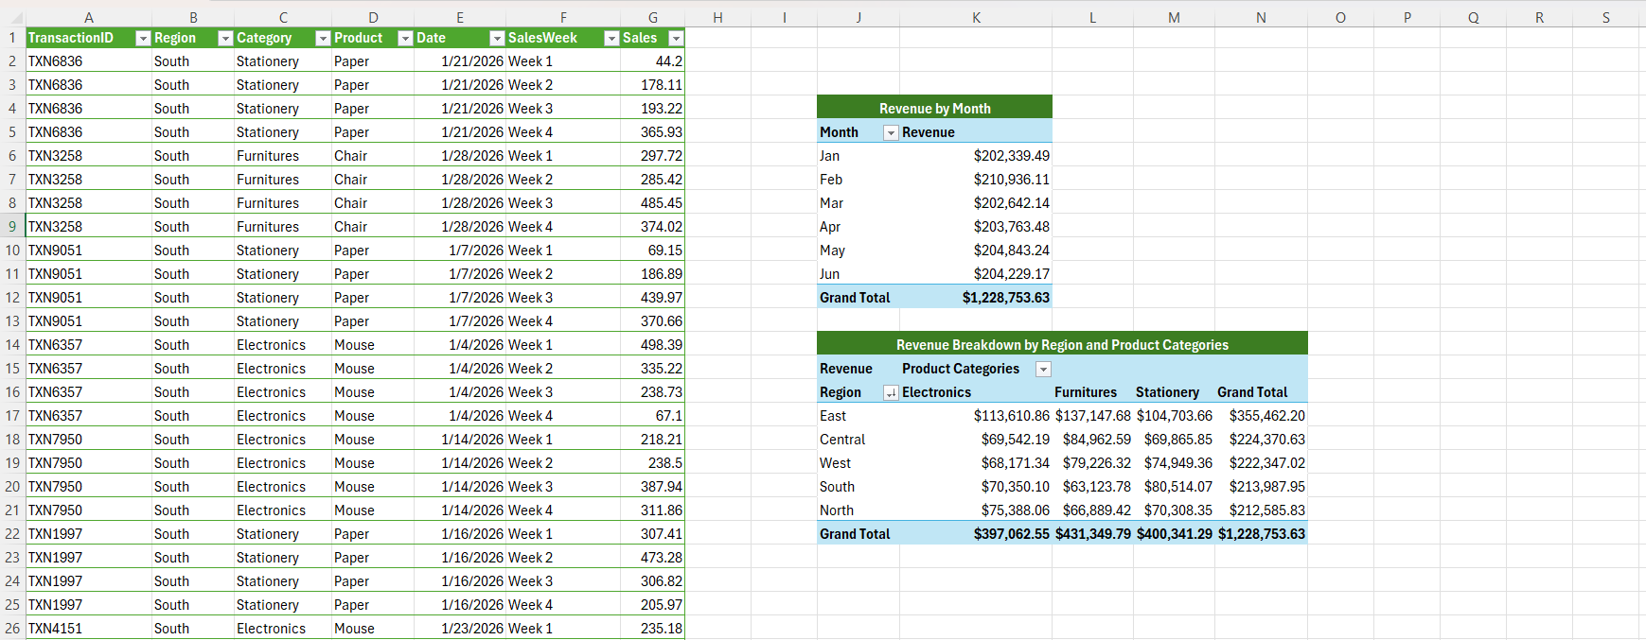Select East Electronics value $113,610.86
Viewport: 1646px width, 640px height.
pos(976,415)
